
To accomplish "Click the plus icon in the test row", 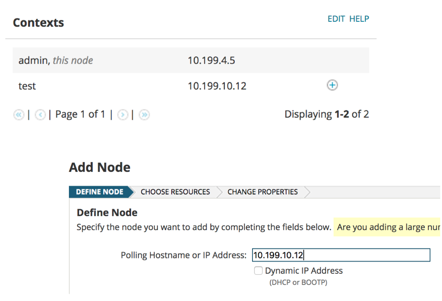I will tap(332, 85).
